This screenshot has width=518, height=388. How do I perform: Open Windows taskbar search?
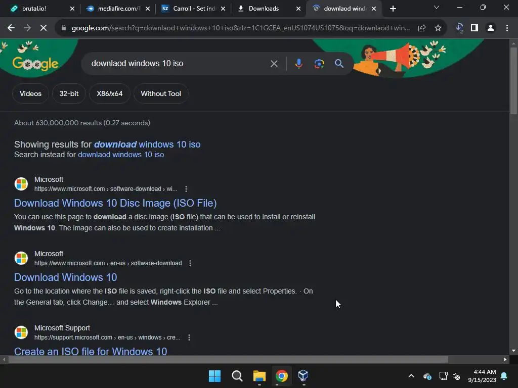pyautogui.click(x=237, y=376)
